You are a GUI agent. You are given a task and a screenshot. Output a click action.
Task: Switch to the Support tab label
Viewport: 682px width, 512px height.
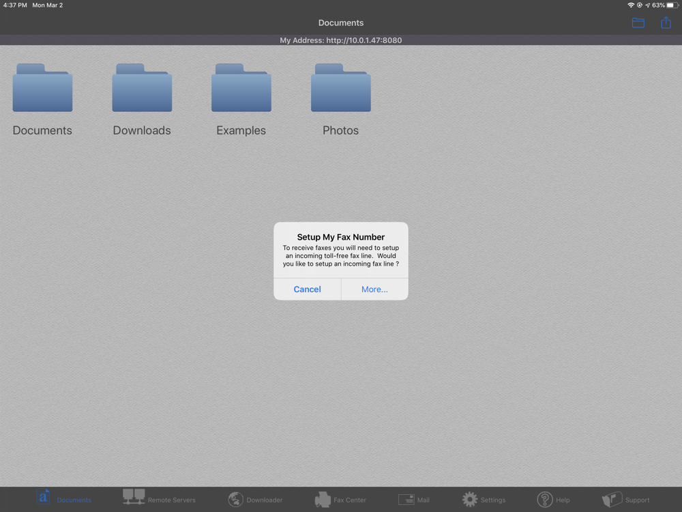[x=637, y=500]
